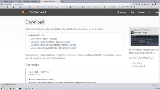Click the '3.2.2 (BUILD 3211)' changelog heading
This screenshot has width=160, height=90.
pos(38,72)
